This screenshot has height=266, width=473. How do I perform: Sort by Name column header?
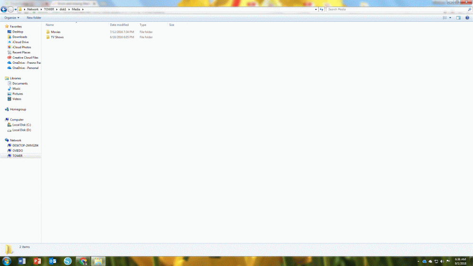point(50,25)
